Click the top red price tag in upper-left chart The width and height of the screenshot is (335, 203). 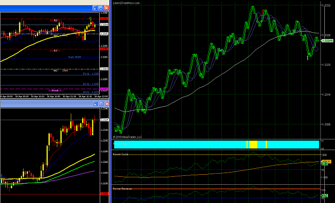(104, 19)
